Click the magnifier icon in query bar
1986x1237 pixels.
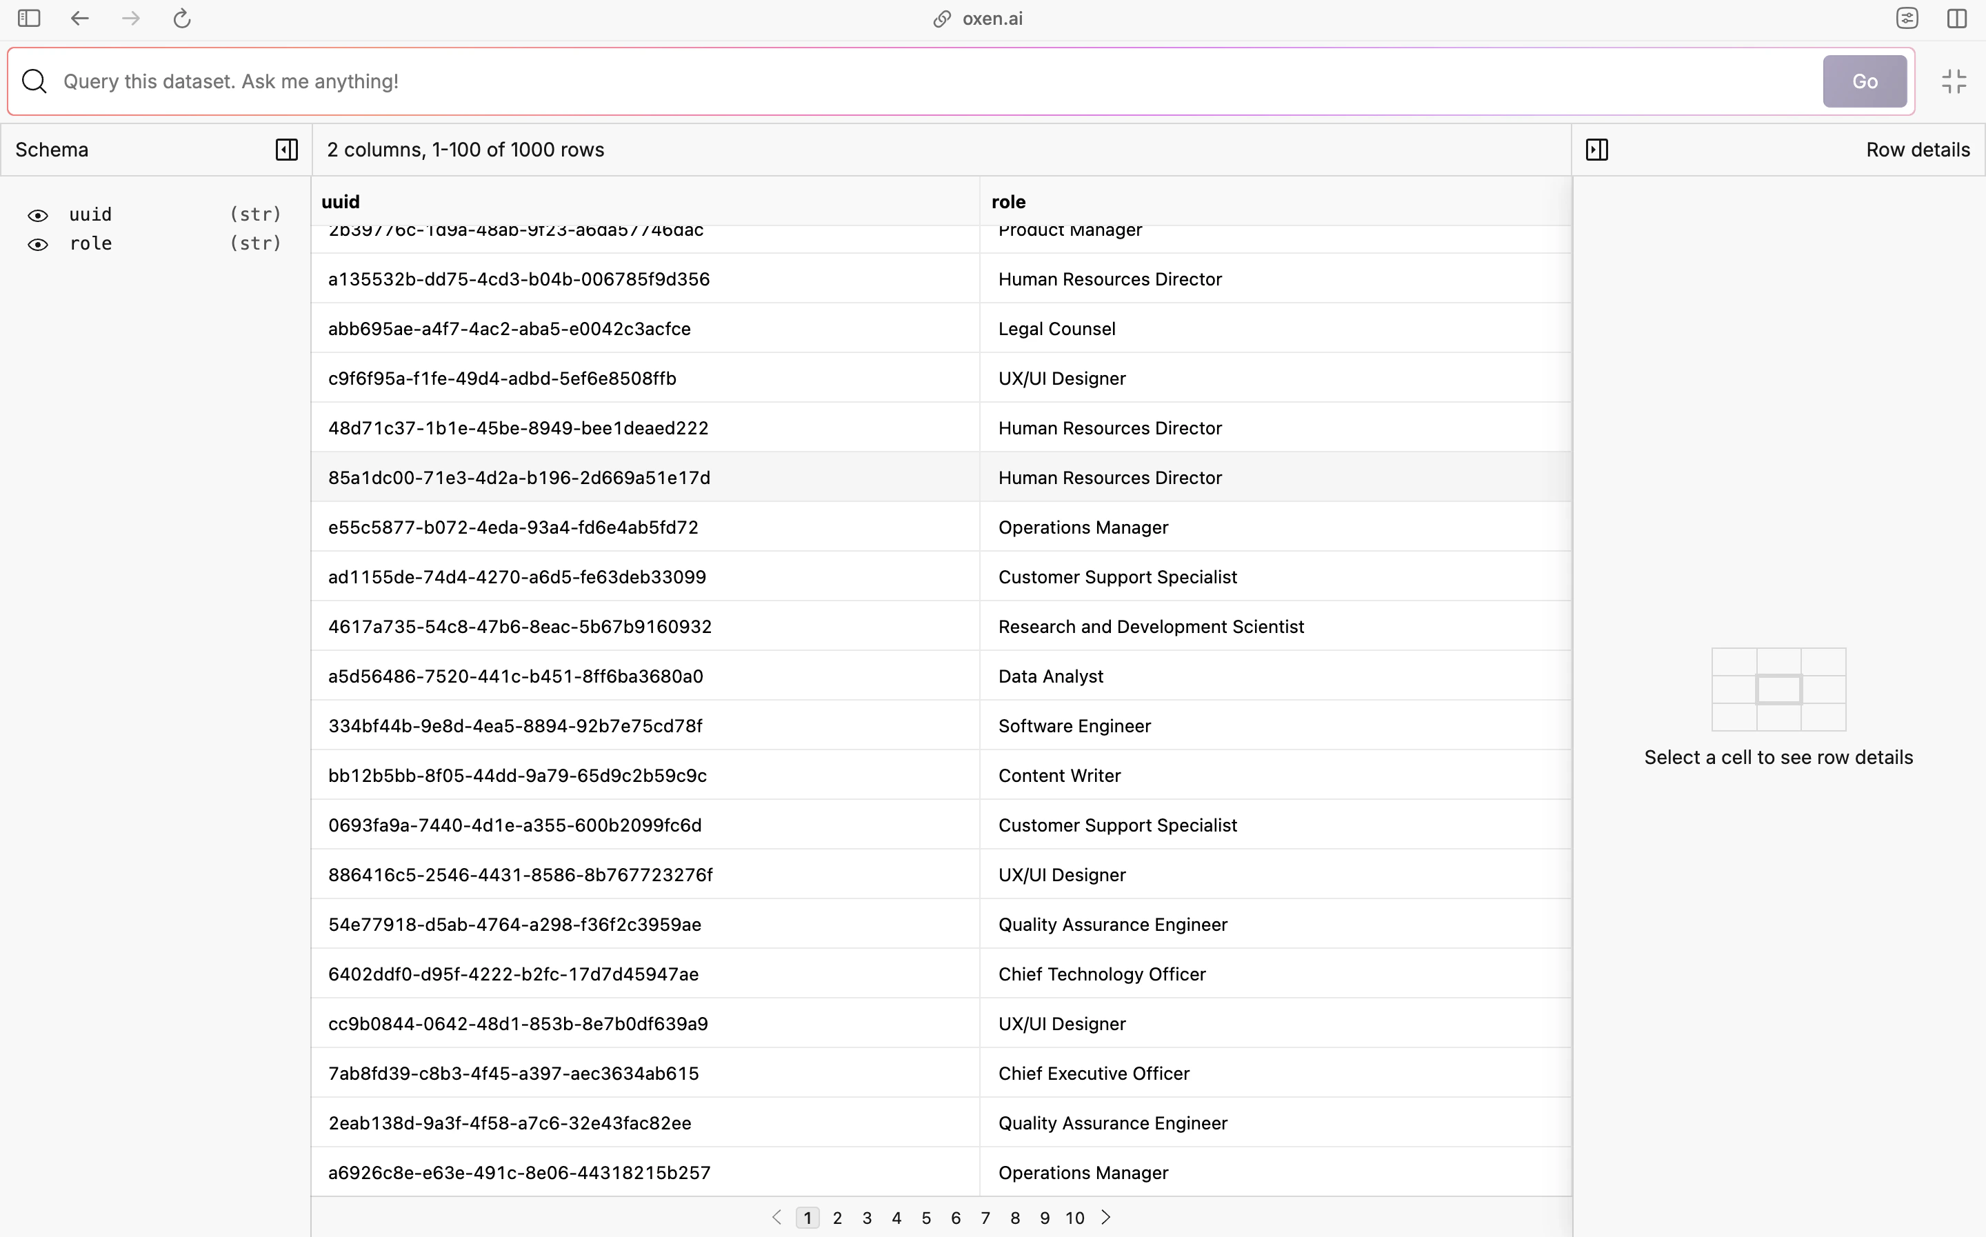click(34, 81)
